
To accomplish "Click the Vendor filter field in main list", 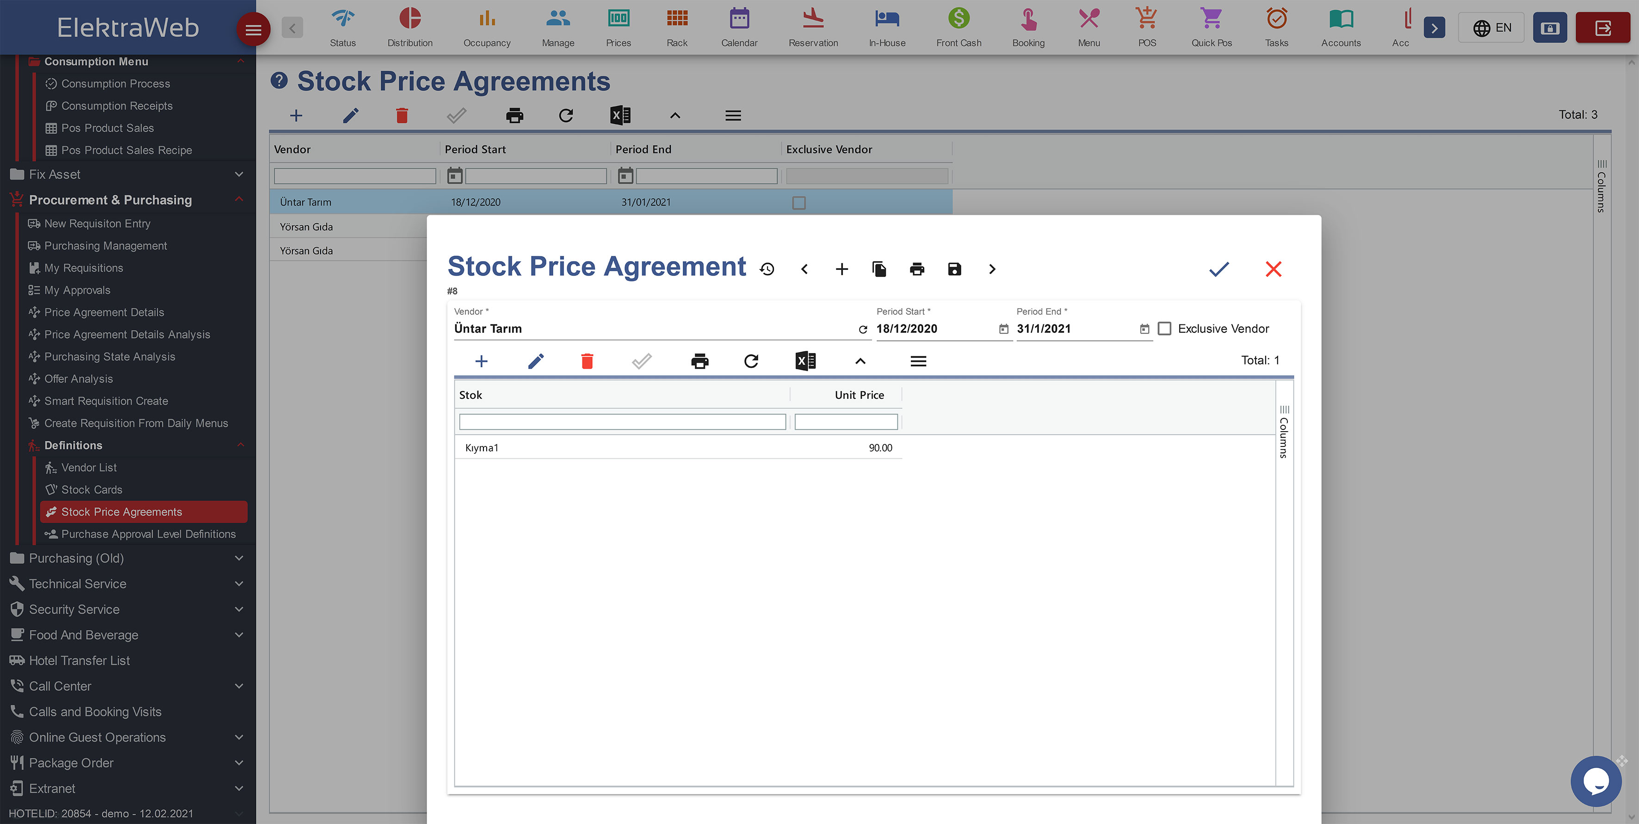I will (354, 176).
